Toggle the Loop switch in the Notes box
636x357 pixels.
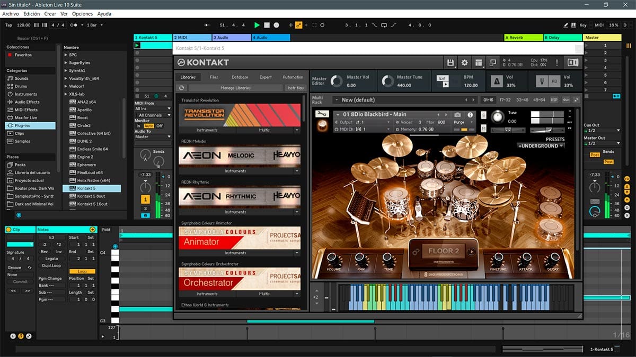[x=82, y=271]
